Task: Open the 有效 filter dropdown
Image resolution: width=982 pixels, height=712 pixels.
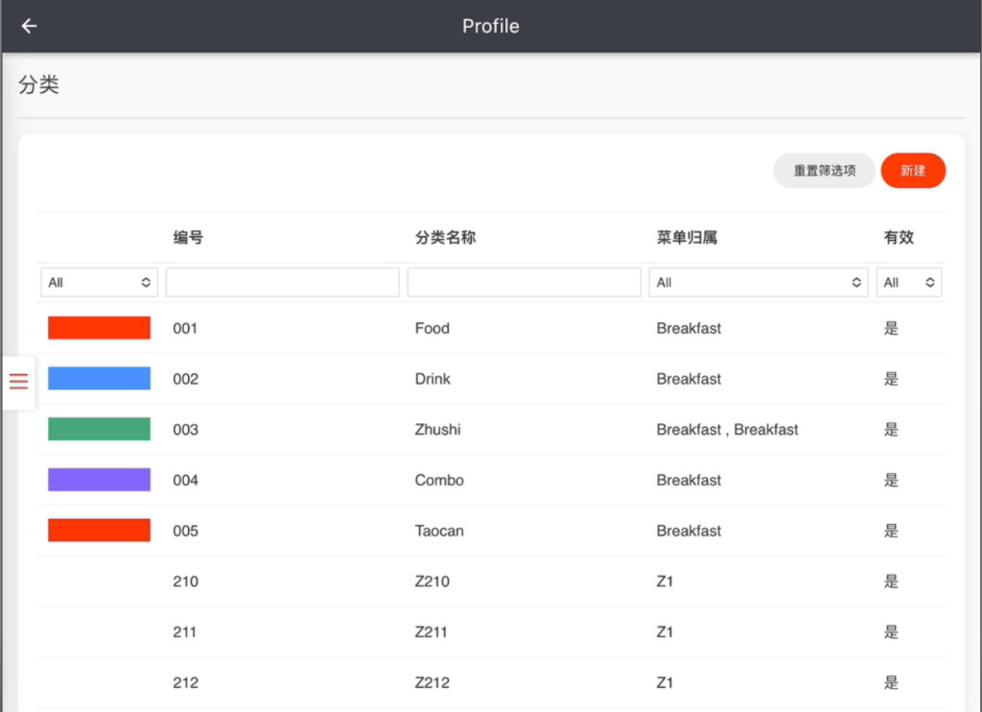Action: (909, 282)
